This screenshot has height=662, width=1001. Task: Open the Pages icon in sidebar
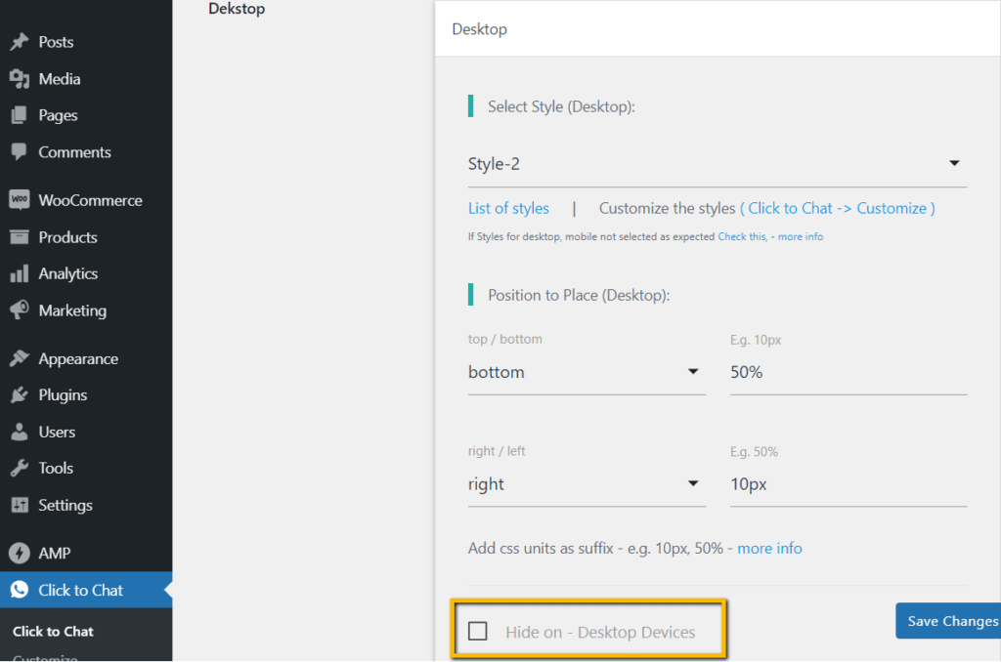click(20, 115)
